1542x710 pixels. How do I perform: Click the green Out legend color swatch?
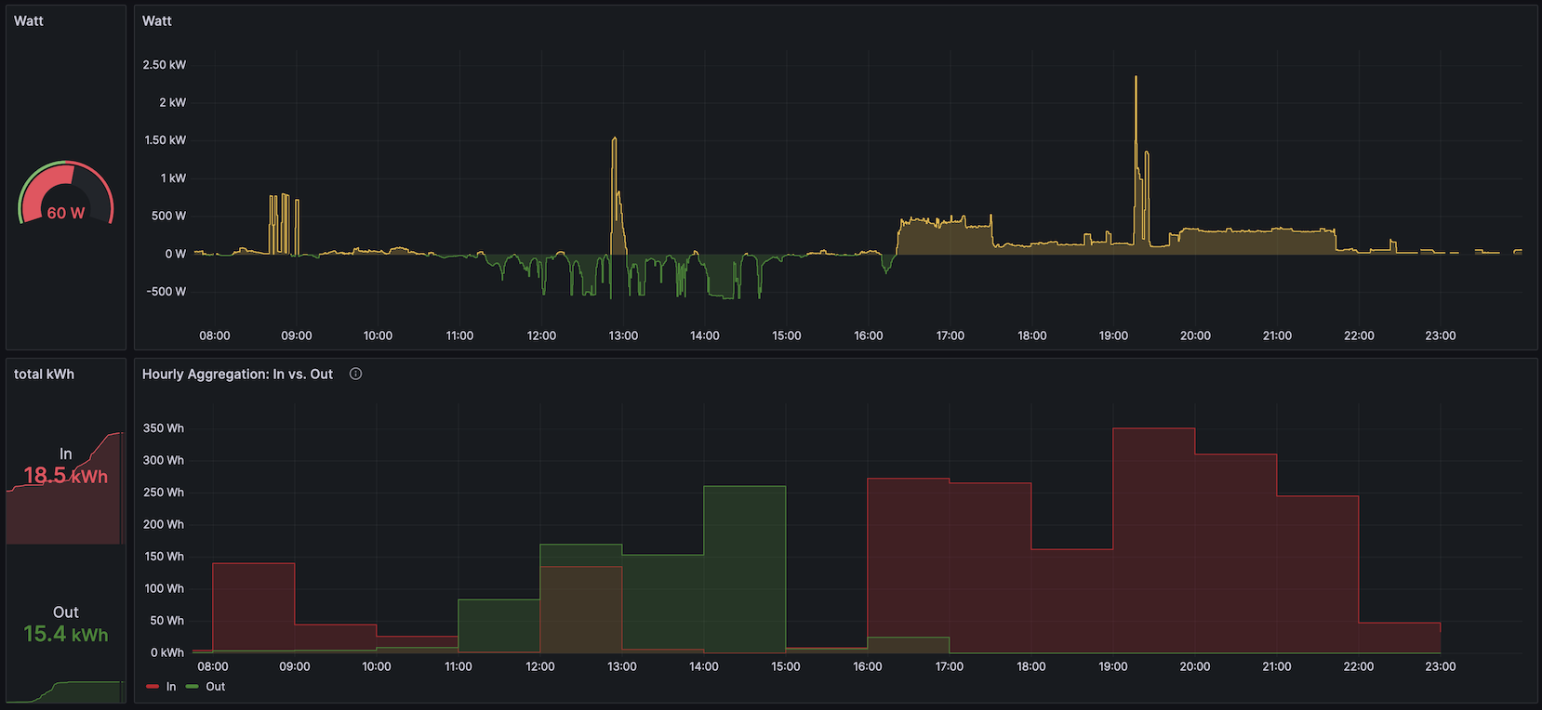click(x=193, y=687)
